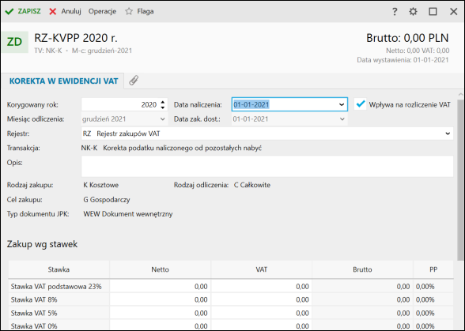
Task: Open the help question mark icon
Action: 395,12
